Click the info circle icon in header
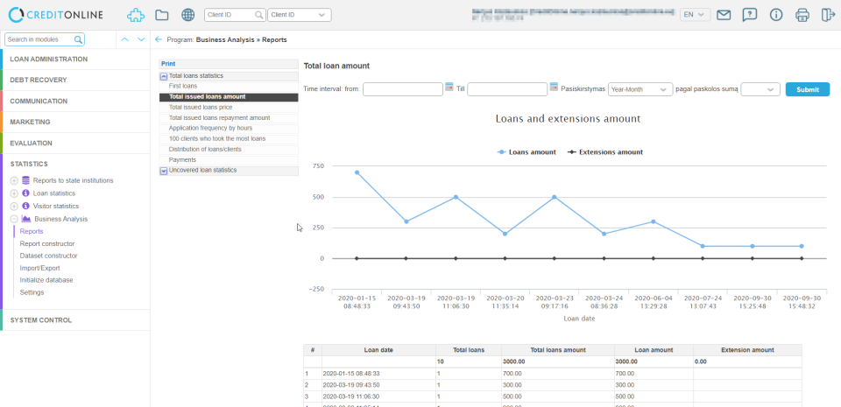The image size is (841, 407). pyautogui.click(x=776, y=15)
